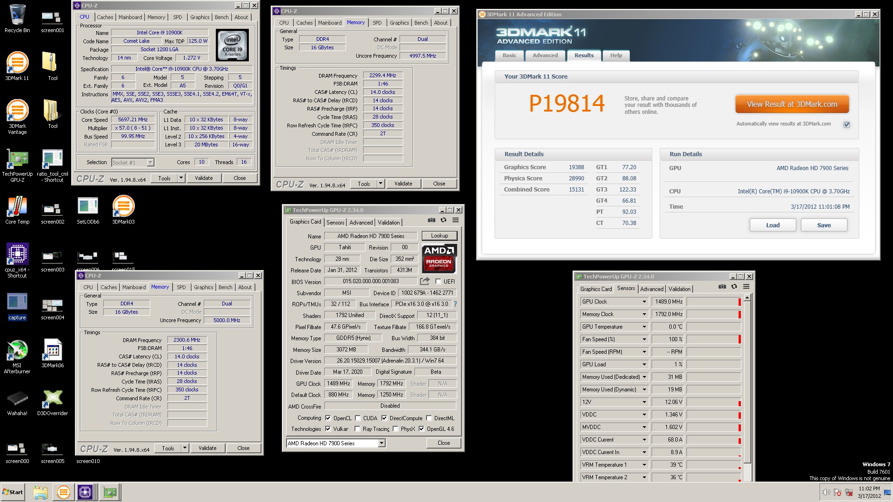
Task: Toggle the Vulkan checkbox
Action: (x=328, y=429)
